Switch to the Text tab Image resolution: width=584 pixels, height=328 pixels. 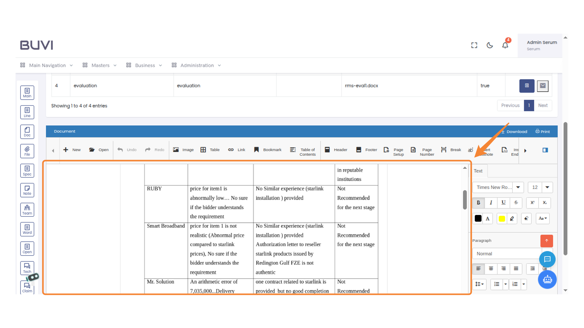(x=478, y=171)
